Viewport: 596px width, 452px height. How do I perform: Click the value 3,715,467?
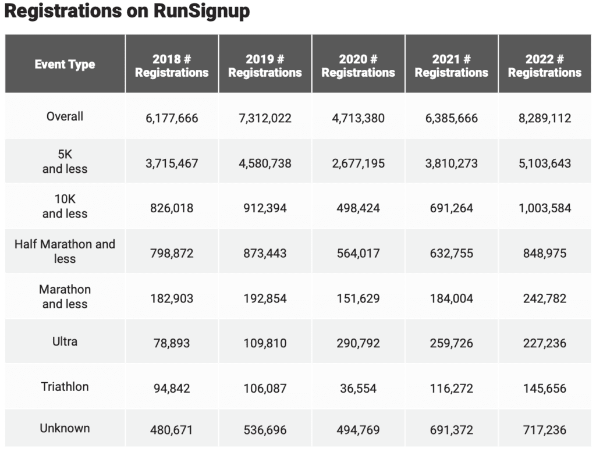click(x=172, y=163)
